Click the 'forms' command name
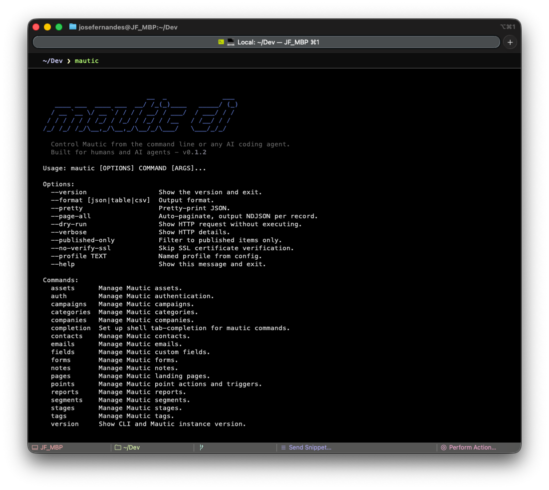 [x=60, y=360]
